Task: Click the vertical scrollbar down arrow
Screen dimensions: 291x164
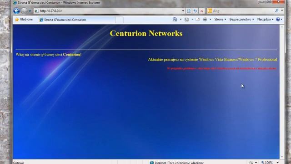Action: (282, 157)
